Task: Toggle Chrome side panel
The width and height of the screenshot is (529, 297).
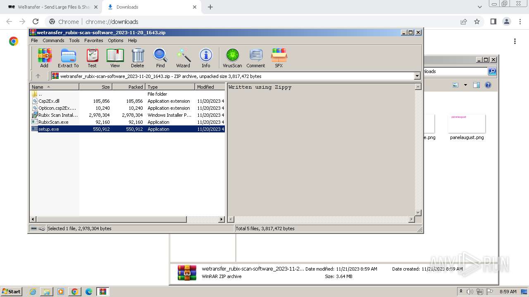Action: tap(493, 21)
